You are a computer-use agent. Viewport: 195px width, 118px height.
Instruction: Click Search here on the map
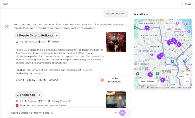coord(147,81)
